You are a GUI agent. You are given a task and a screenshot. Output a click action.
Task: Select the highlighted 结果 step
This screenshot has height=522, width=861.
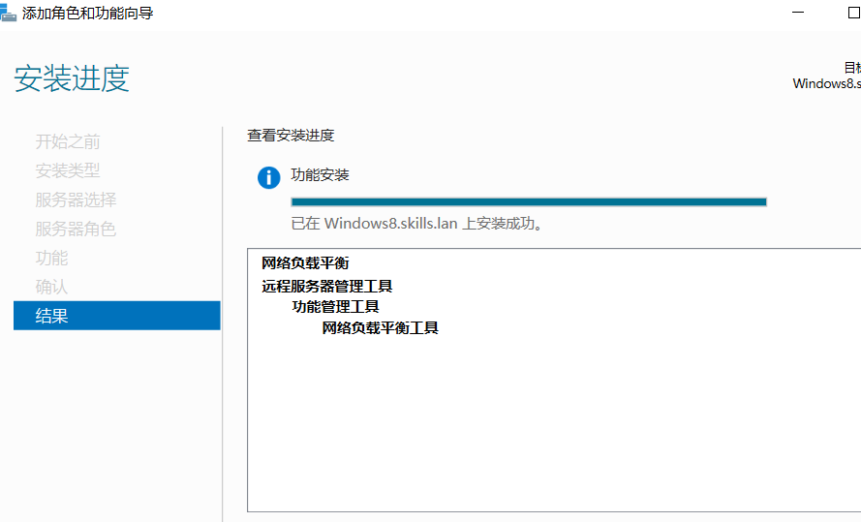[x=52, y=316]
